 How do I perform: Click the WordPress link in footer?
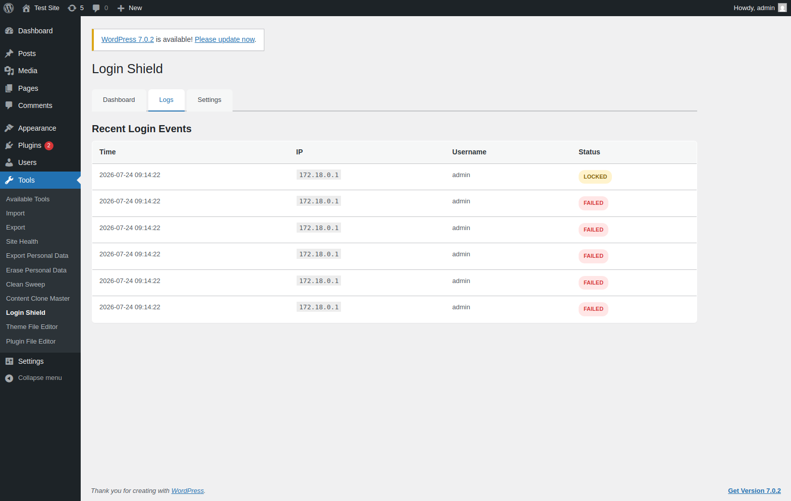[188, 491]
